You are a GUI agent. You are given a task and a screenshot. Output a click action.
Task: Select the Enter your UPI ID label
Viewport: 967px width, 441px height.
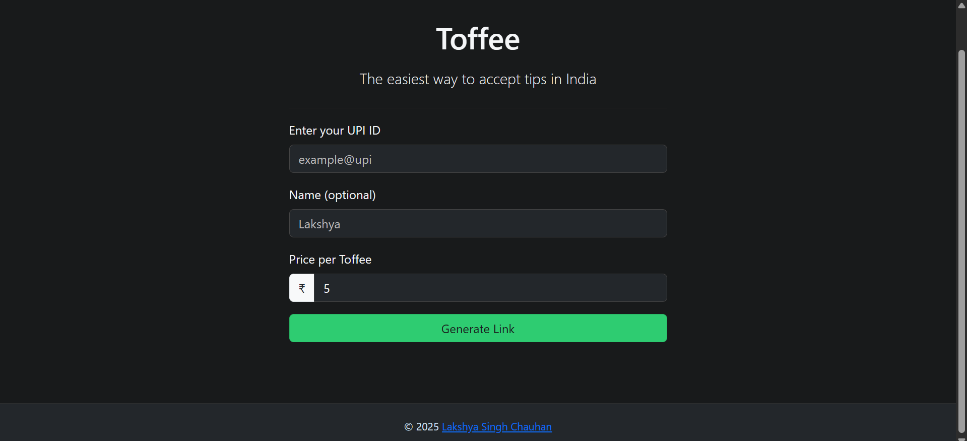point(334,130)
